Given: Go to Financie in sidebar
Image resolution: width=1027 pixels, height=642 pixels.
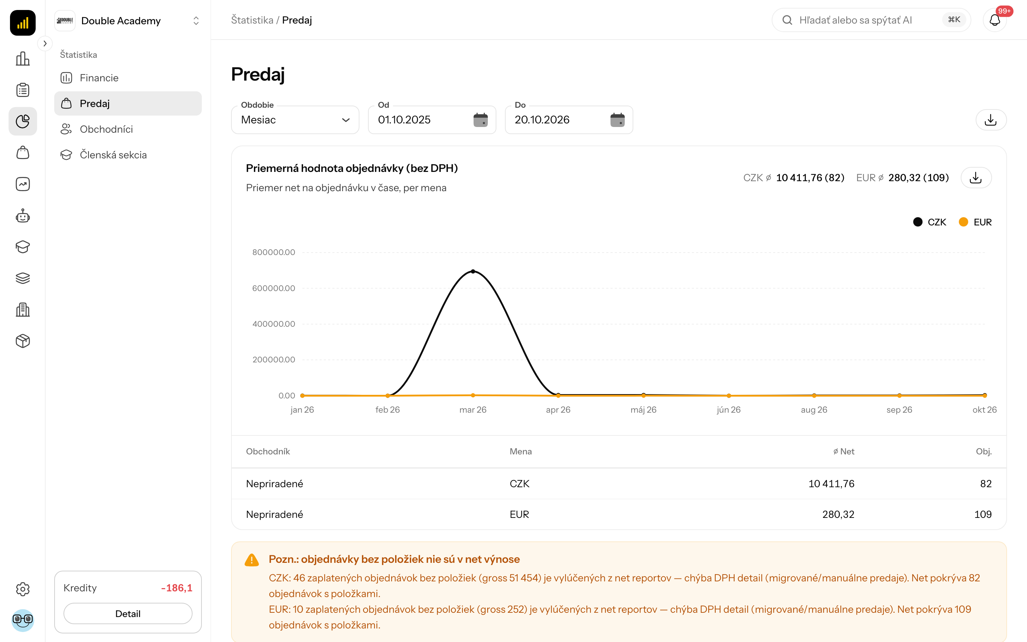Looking at the screenshot, I should click(x=128, y=78).
